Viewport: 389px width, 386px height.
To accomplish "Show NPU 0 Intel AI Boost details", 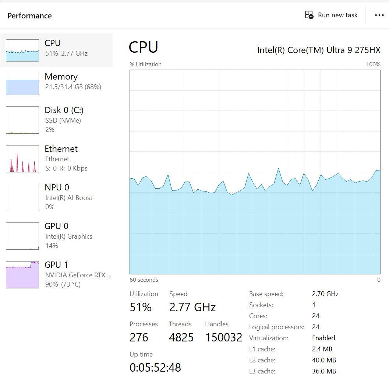I will pos(68,198).
